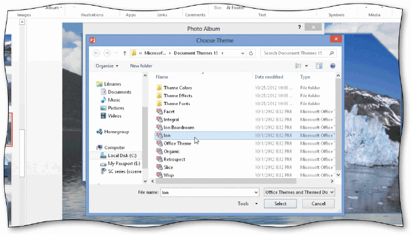The height and width of the screenshot is (235, 411).
Task: Click New folder
Action: pos(141,66)
